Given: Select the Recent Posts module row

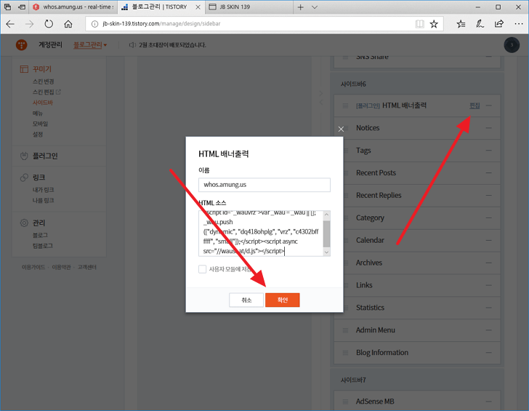Looking at the screenshot, I should [x=417, y=173].
